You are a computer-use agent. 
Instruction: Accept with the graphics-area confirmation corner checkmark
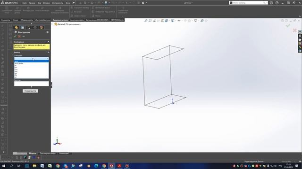click(288, 25)
